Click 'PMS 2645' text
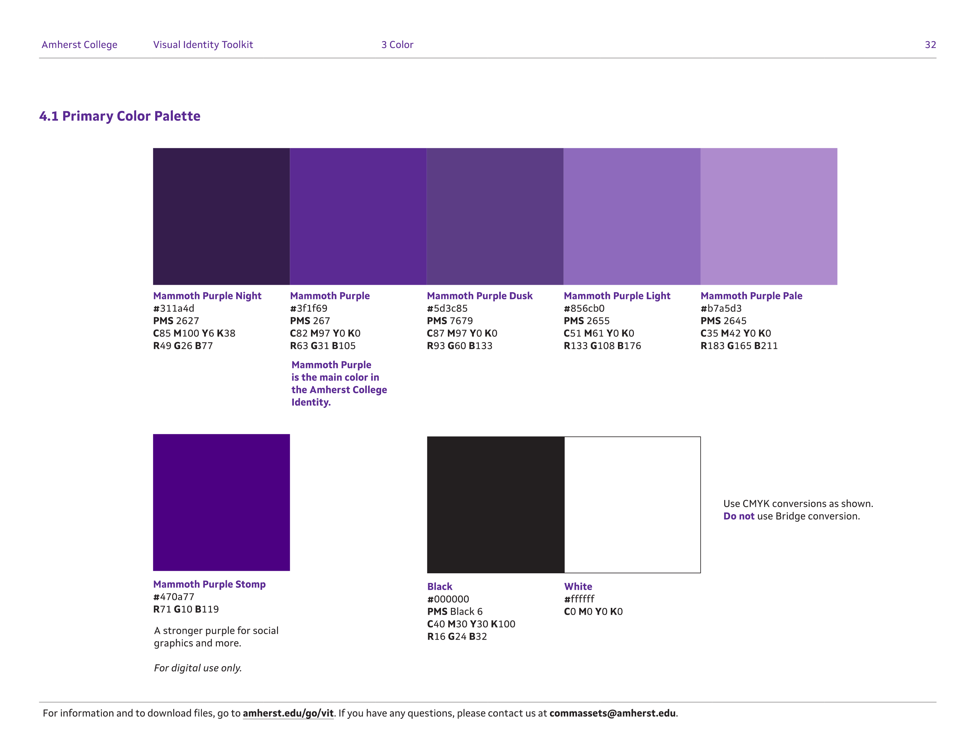 pyautogui.click(x=724, y=321)
